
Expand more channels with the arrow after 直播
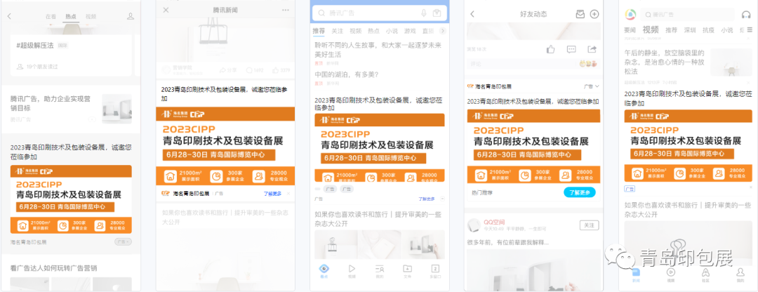click(x=442, y=31)
